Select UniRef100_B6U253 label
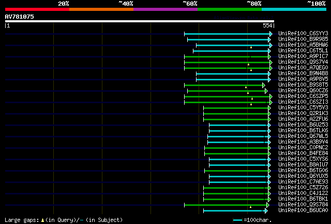Image resolution: width=331 pixels, height=224 pixels. tap(303, 125)
